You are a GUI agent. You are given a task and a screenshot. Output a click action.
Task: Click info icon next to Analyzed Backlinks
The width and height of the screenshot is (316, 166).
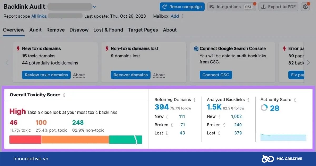click(x=248, y=100)
